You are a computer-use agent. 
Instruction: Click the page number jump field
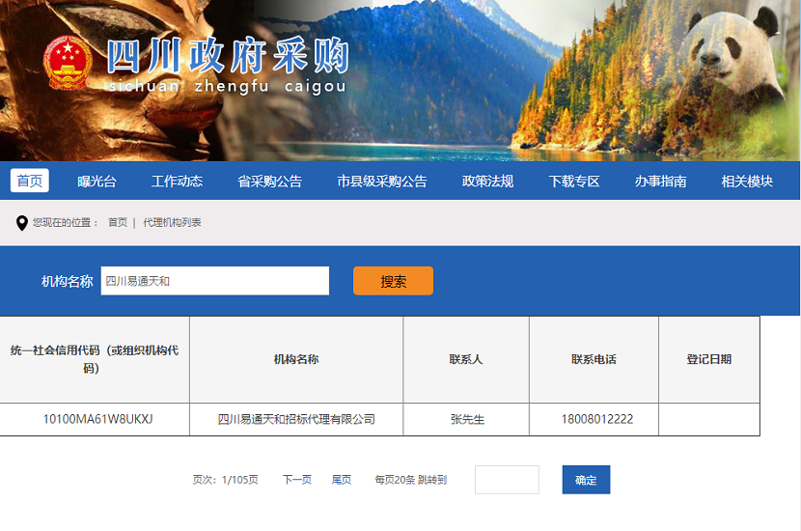pos(507,480)
